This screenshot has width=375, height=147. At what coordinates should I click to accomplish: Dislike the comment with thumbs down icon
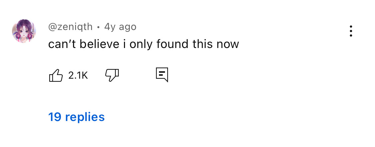click(112, 75)
